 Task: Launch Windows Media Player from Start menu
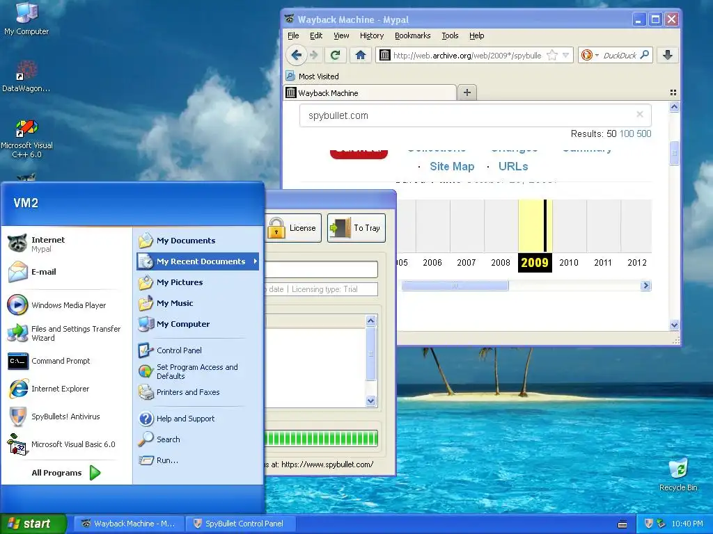(68, 305)
